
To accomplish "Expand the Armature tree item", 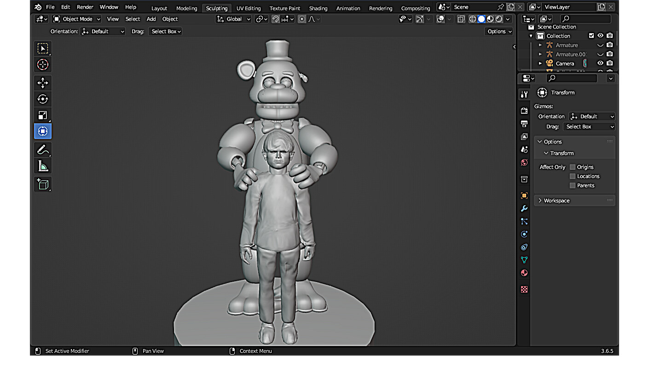I will [540, 45].
